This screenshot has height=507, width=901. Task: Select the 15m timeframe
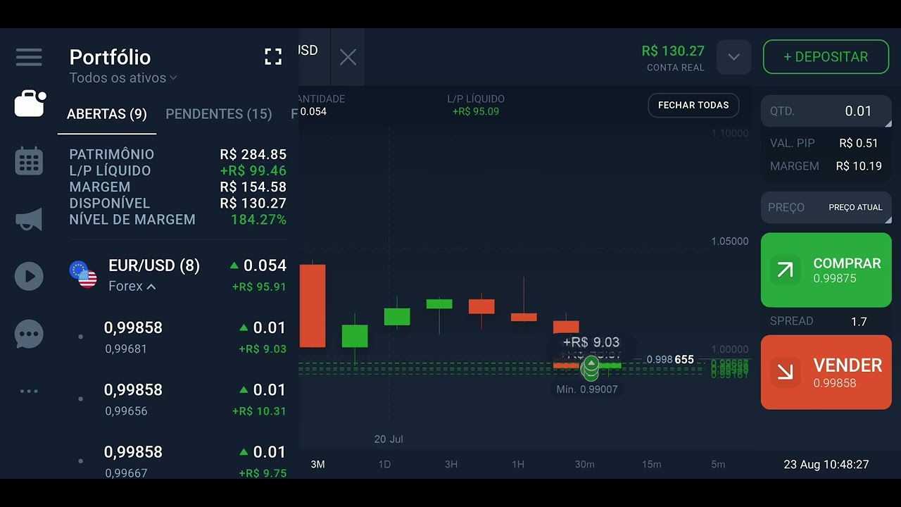pyautogui.click(x=652, y=465)
